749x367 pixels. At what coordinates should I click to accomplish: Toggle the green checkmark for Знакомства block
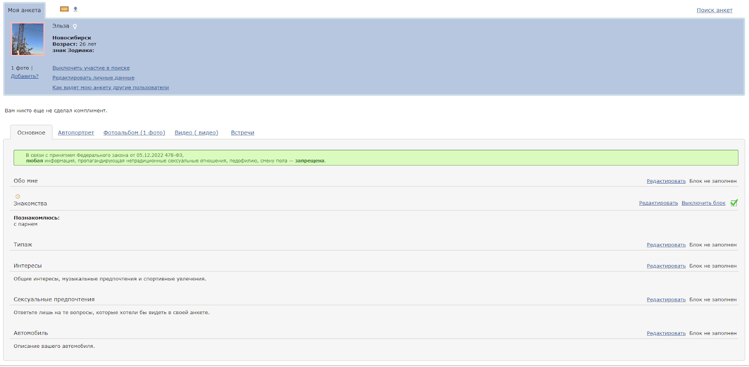(x=734, y=203)
